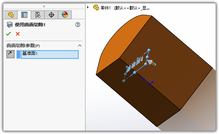The image size is (219, 134).
Task: Click the 零件1 part icon in viewport
Action: click(96, 7)
